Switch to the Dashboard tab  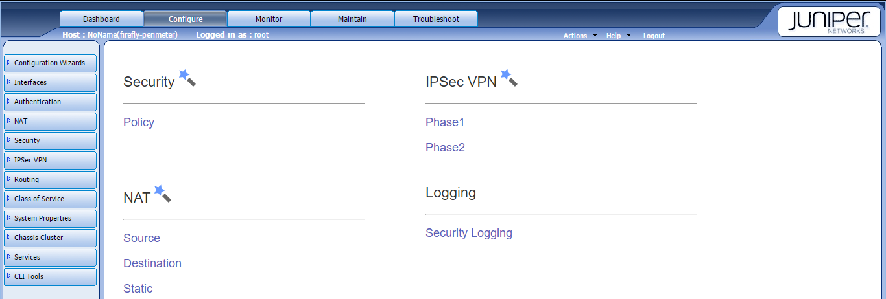(x=101, y=19)
